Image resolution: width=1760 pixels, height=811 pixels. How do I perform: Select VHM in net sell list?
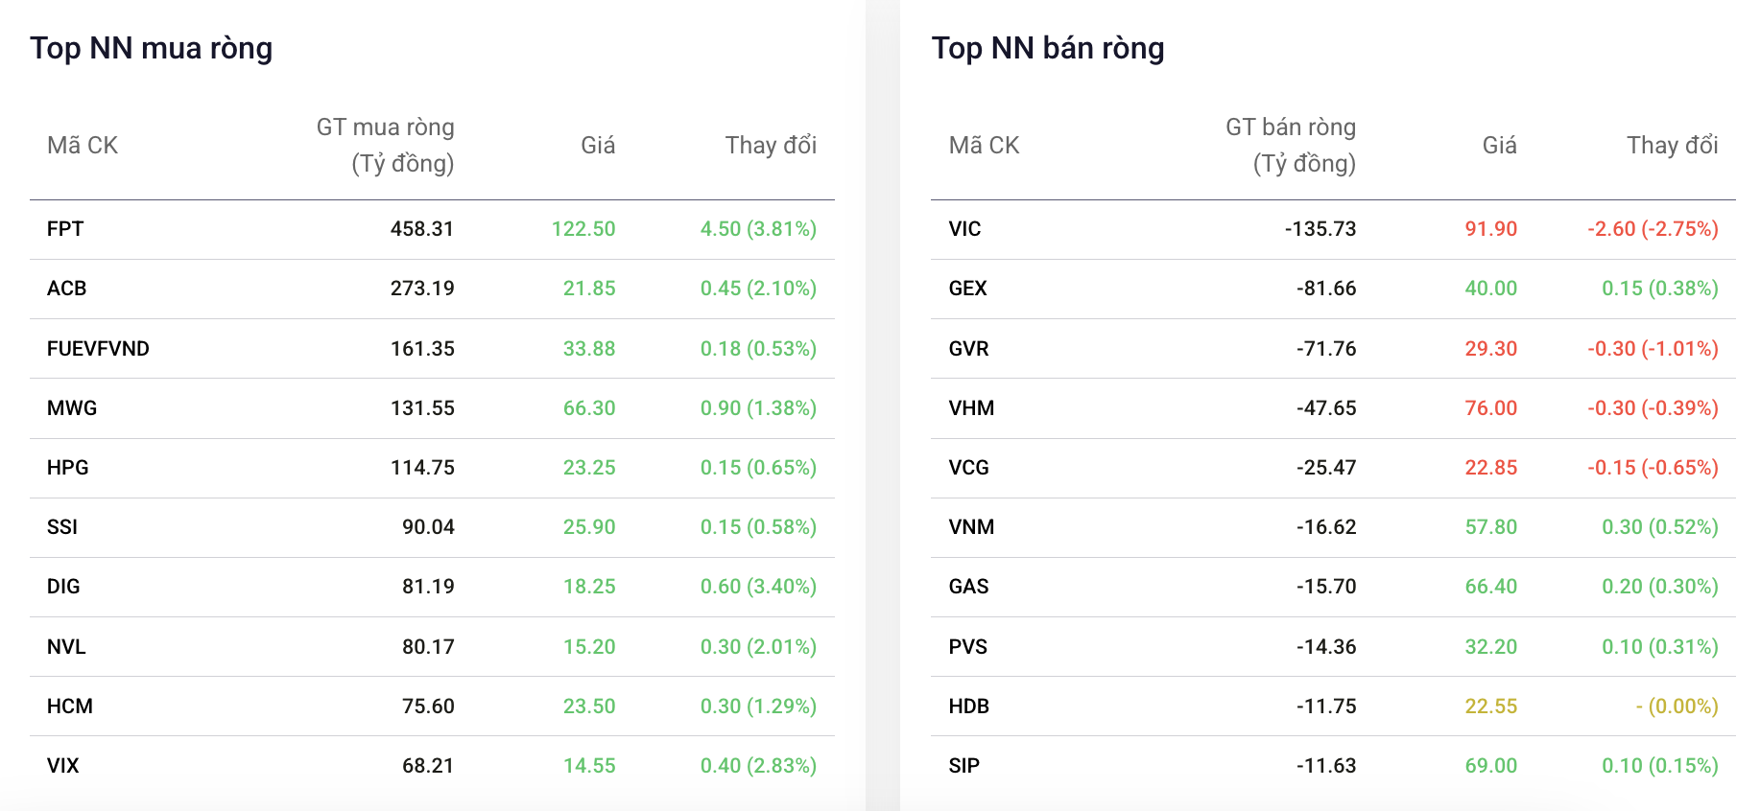point(971,408)
